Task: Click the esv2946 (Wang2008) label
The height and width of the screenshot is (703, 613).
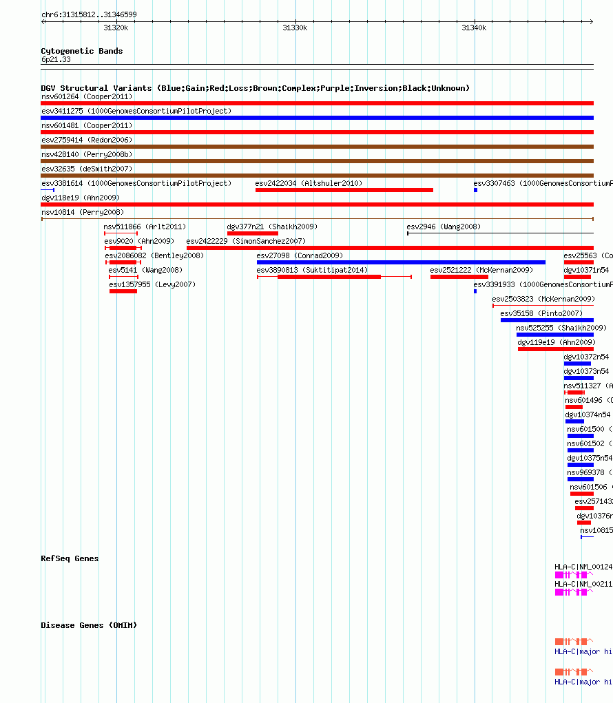Action: coord(444,227)
